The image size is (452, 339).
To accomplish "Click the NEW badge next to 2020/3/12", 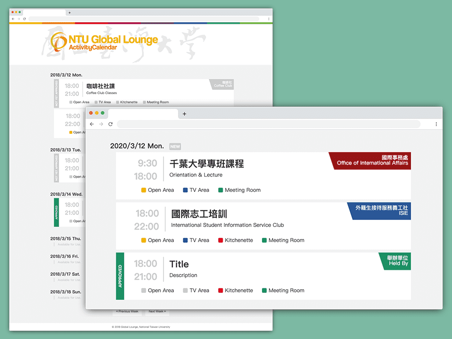I will point(175,147).
